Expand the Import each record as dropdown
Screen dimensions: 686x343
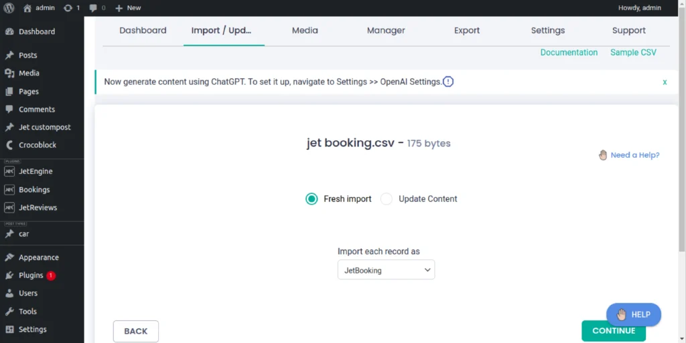click(x=386, y=270)
